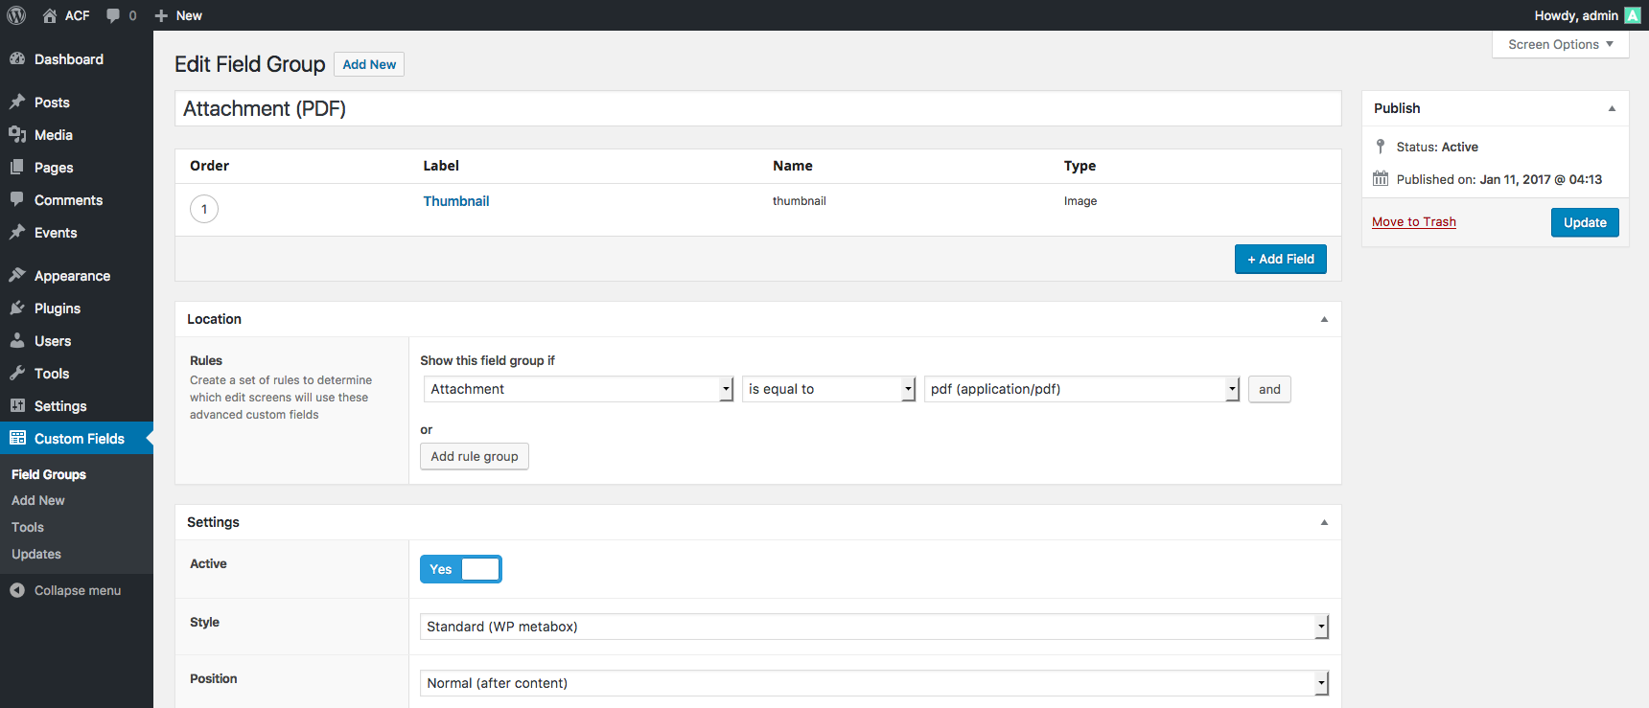Viewport: 1649px width, 708px height.
Task: Click the admin user avatar icon
Action: coord(1632,15)
